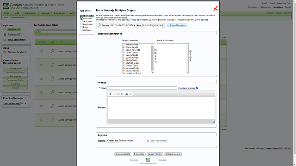
Task: Click the footer Adiestramientos button
Action: click(173, 154)
